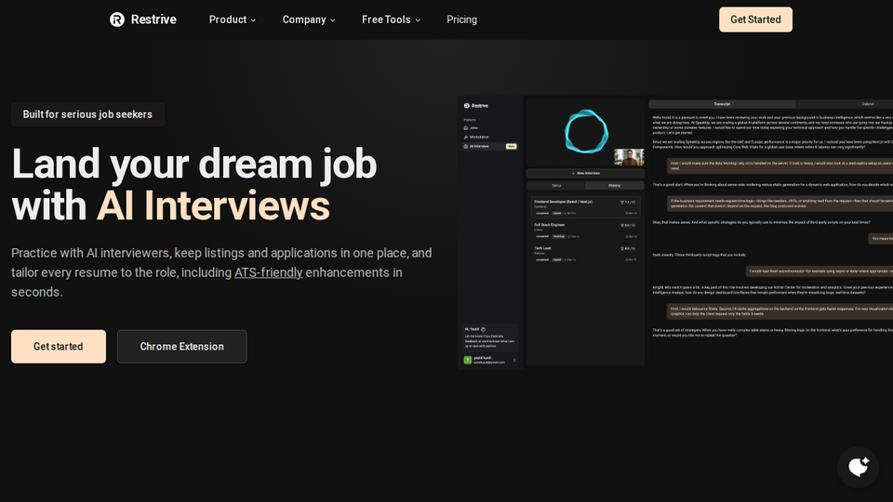893x502 pixels.
Task: Open the yazid kurdi account switcher
Action: 490,360
